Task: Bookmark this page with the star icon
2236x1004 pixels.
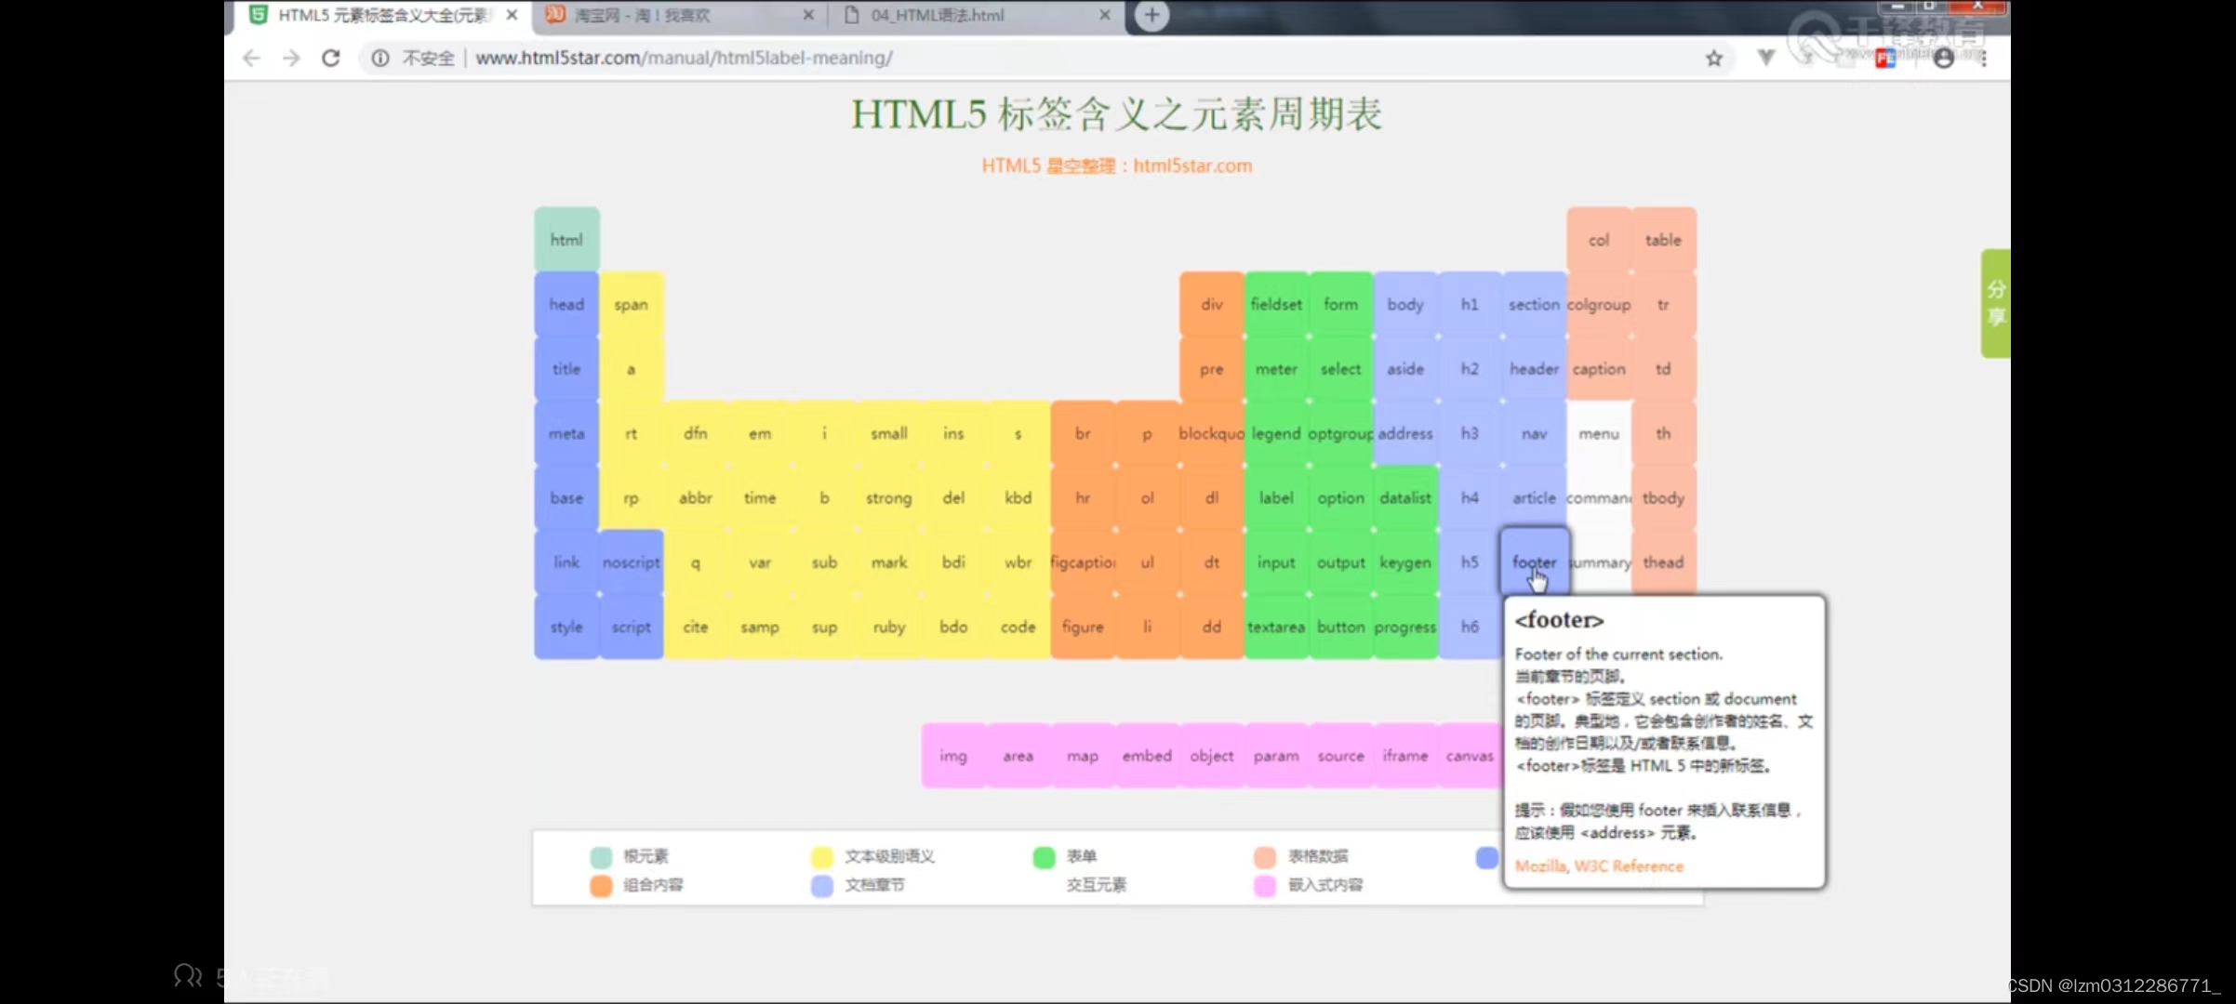Action: tap(1714, 58)
